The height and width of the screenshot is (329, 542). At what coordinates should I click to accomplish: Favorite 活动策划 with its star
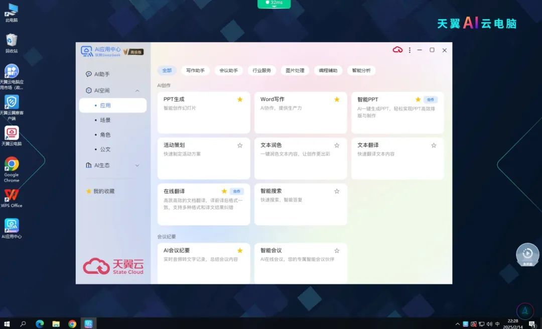[240, 145]
